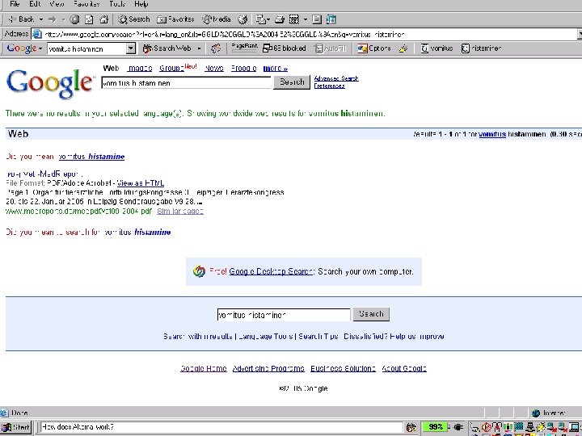
Task: Open dropdown next to Edit icon
Action: 306,19
